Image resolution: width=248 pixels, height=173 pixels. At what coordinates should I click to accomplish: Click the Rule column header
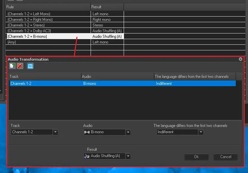[48, 7]
